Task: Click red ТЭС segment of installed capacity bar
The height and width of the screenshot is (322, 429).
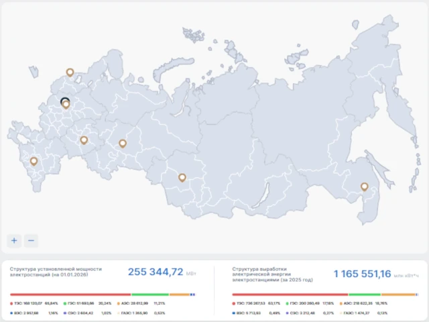Action: click(x=70, y=294)
